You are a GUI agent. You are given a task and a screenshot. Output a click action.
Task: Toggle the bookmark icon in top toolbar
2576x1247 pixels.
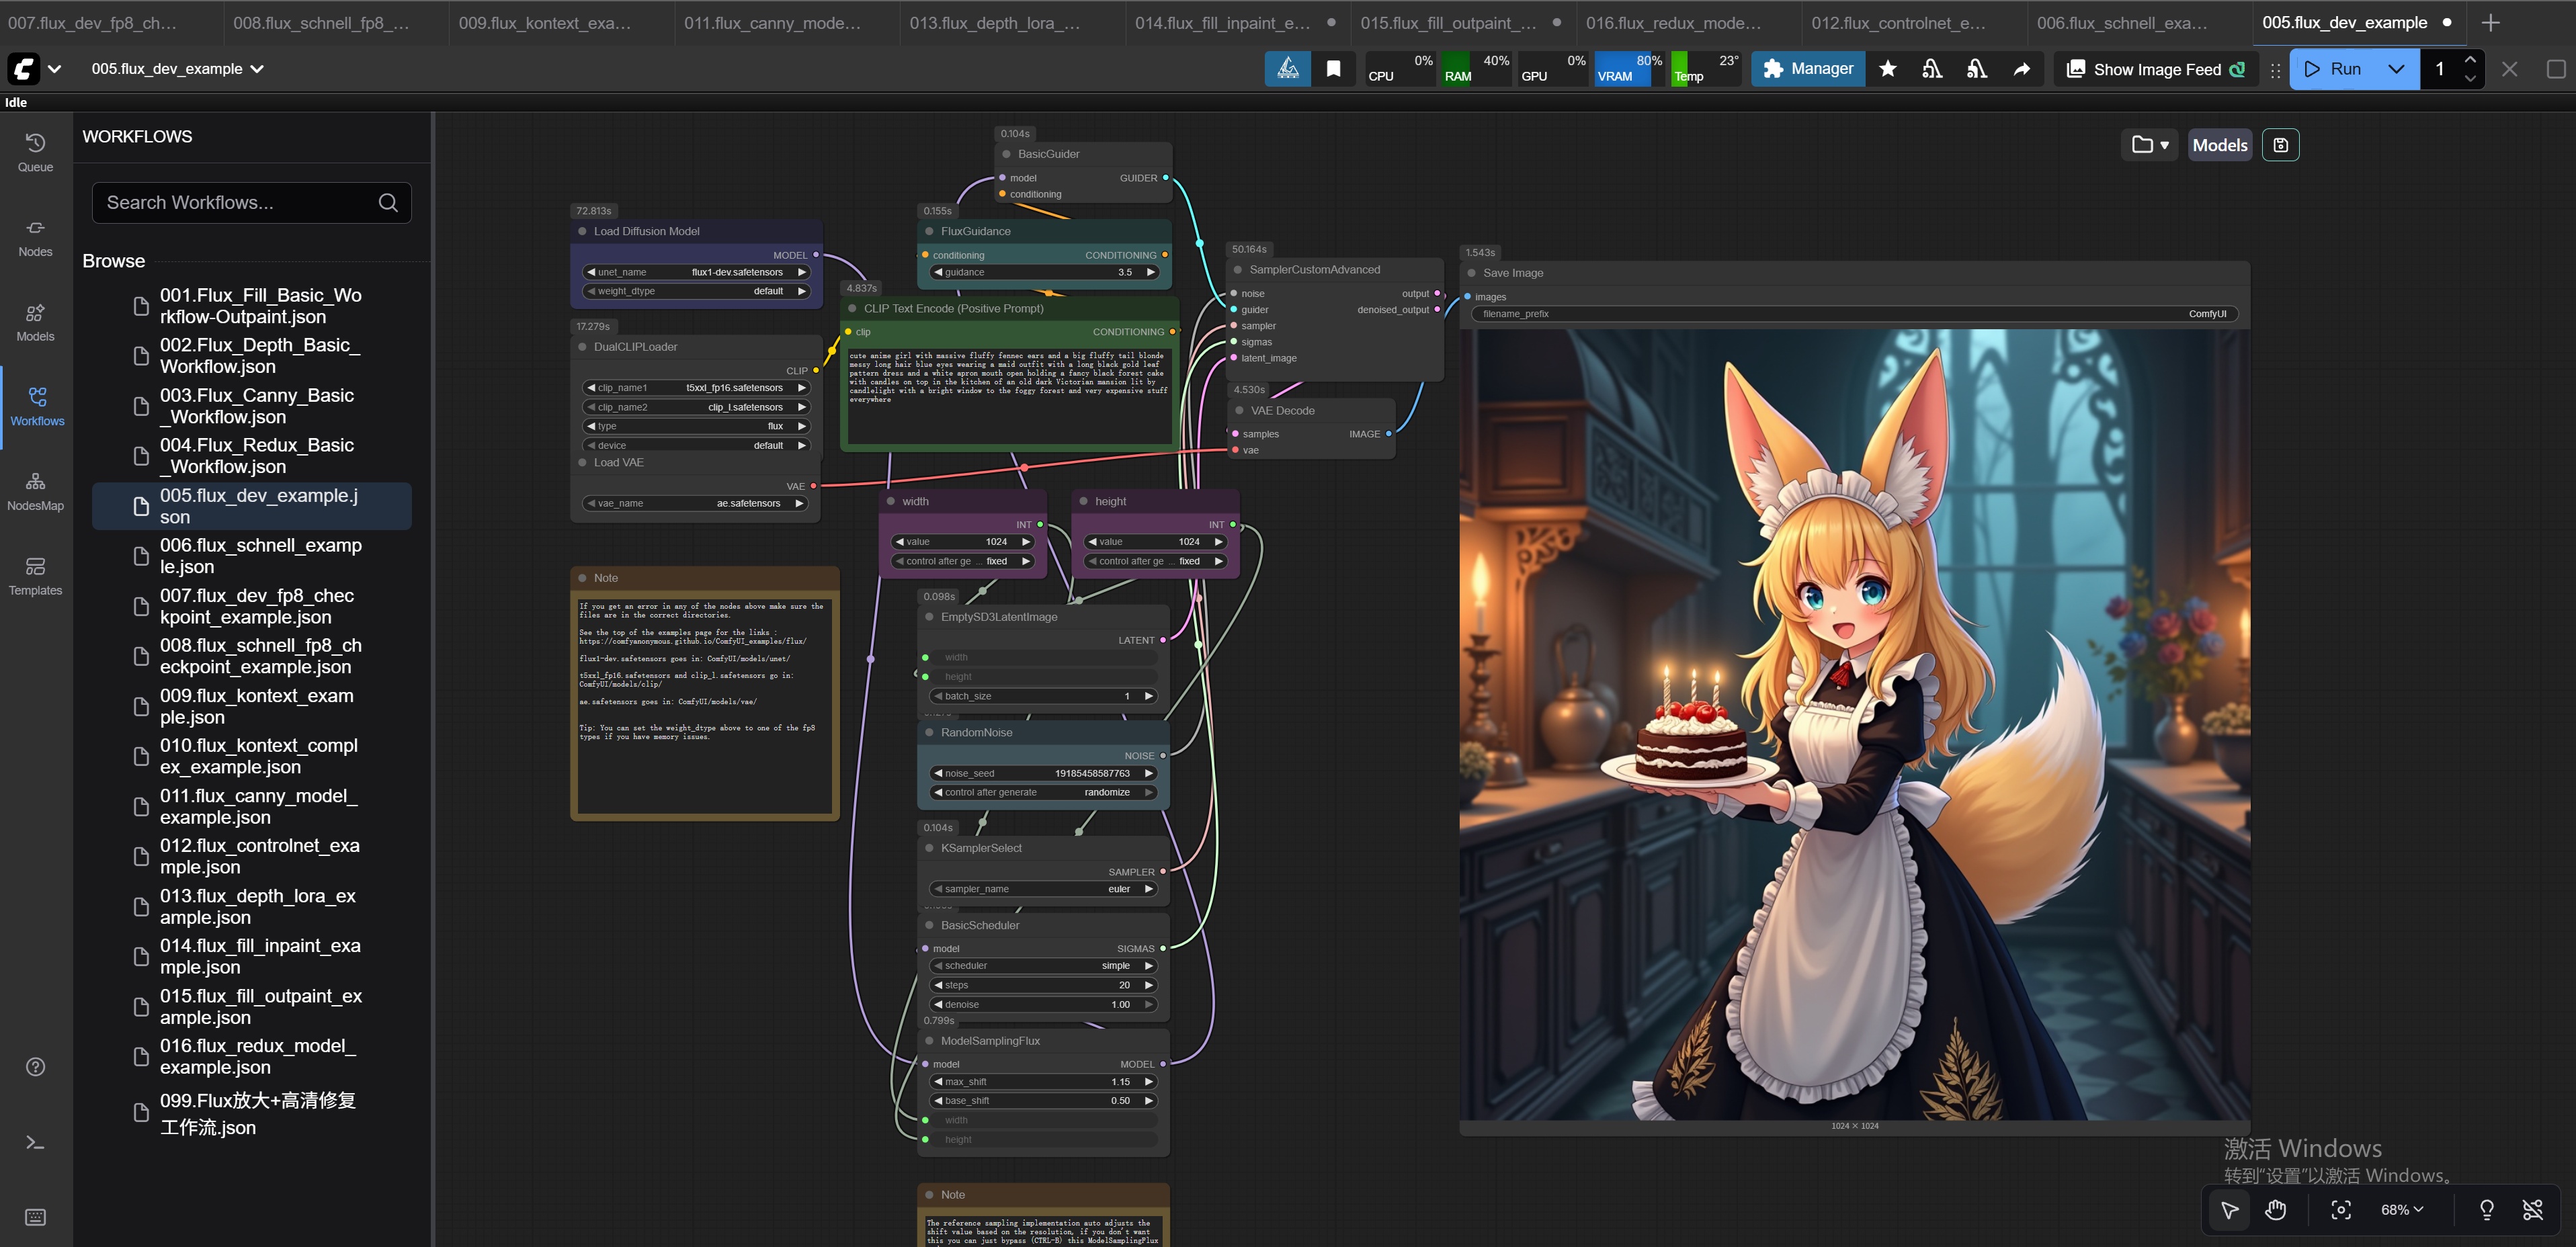click(x=1333, y=68)
